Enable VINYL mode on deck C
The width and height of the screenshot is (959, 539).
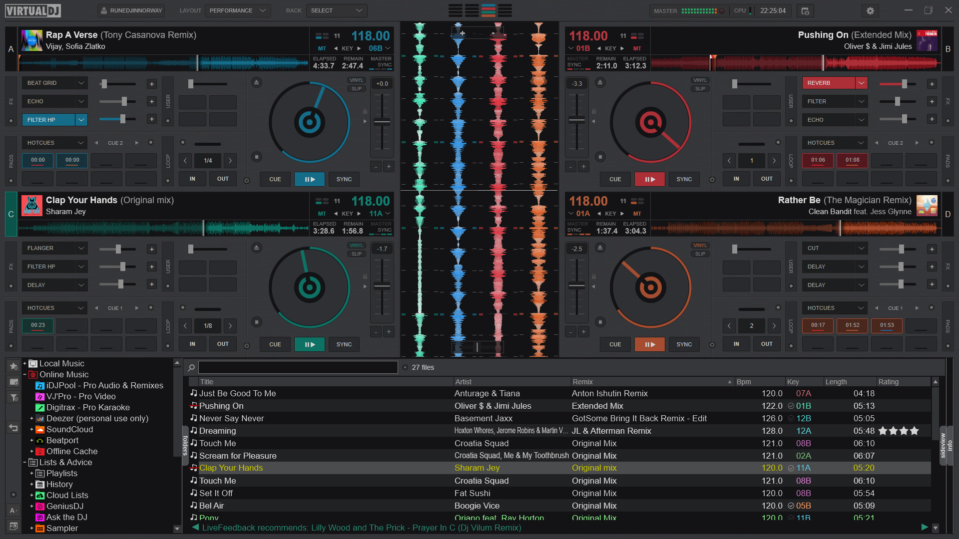(x=357, y=246)
